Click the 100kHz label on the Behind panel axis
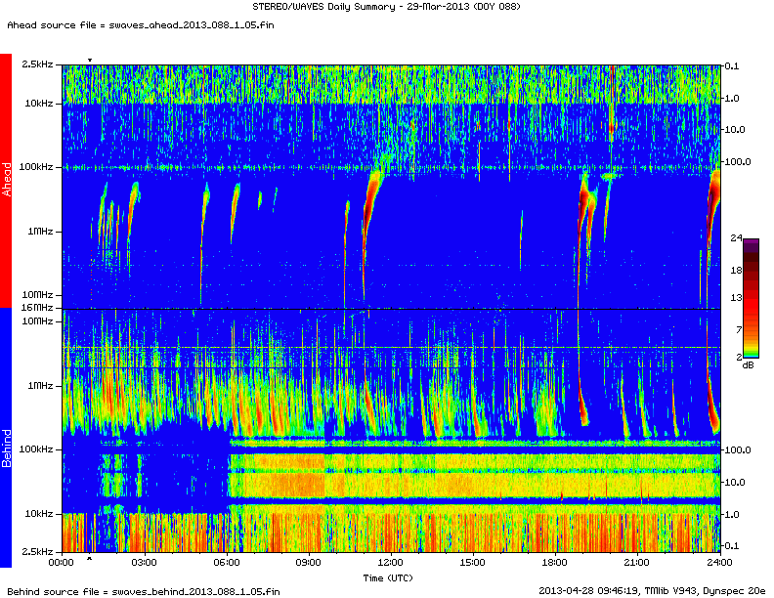This screenshot has height=598, width=774. [37, 449]
